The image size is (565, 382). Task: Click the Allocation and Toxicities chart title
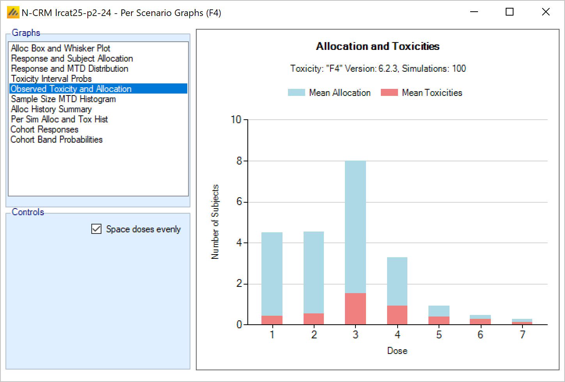pos(377,46)
